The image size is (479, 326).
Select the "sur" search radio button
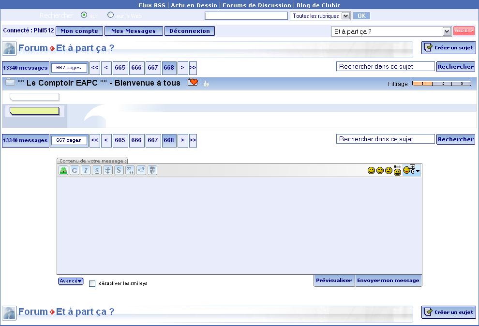point(84,15)
